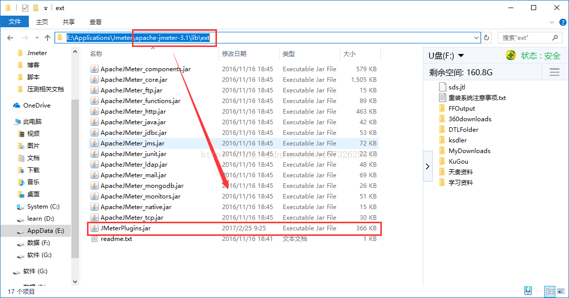
Task: Switch to large icons view layout
Action: point(561,291)
